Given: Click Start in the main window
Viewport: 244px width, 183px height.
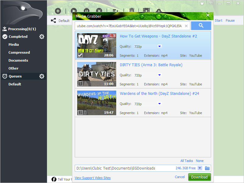Looking at the screenshot, I should 218,20.
